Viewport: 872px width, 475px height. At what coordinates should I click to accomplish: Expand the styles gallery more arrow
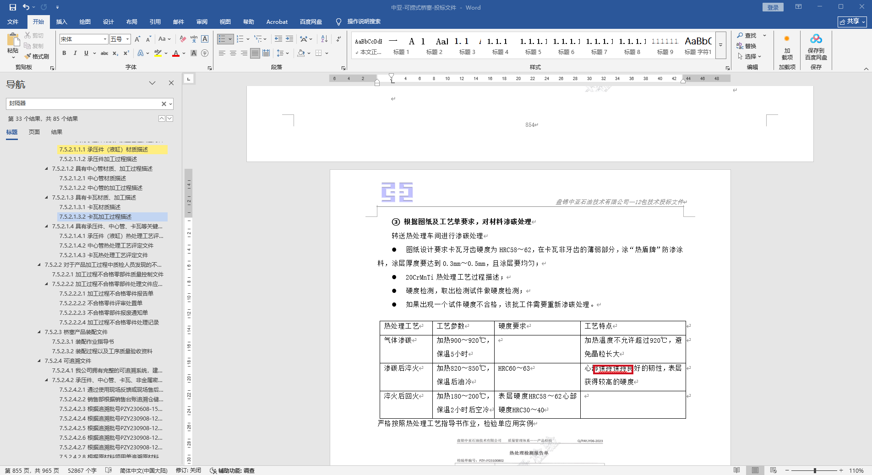point(721,45)
